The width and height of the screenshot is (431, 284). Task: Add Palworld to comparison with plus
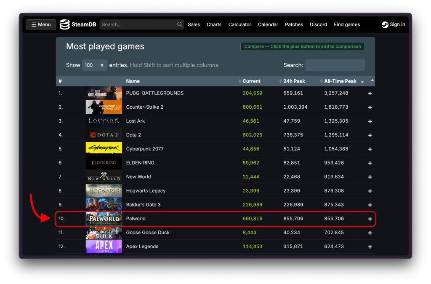[370, 219]
